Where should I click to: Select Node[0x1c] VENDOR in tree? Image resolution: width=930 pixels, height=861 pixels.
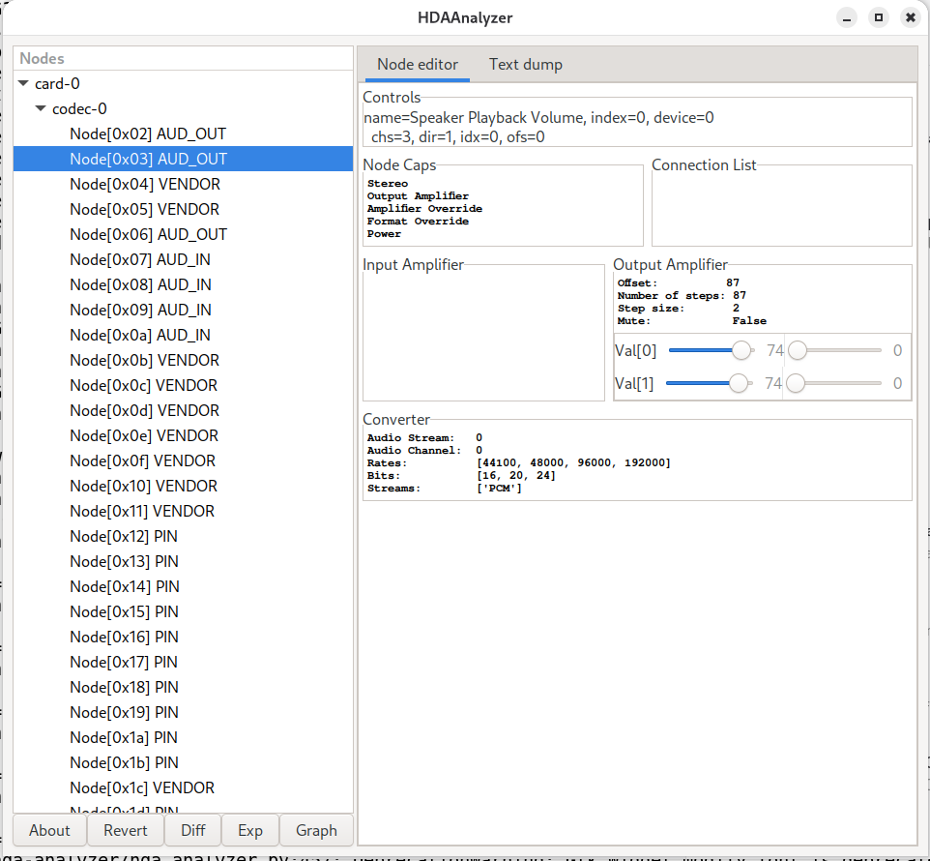[142, 787]
